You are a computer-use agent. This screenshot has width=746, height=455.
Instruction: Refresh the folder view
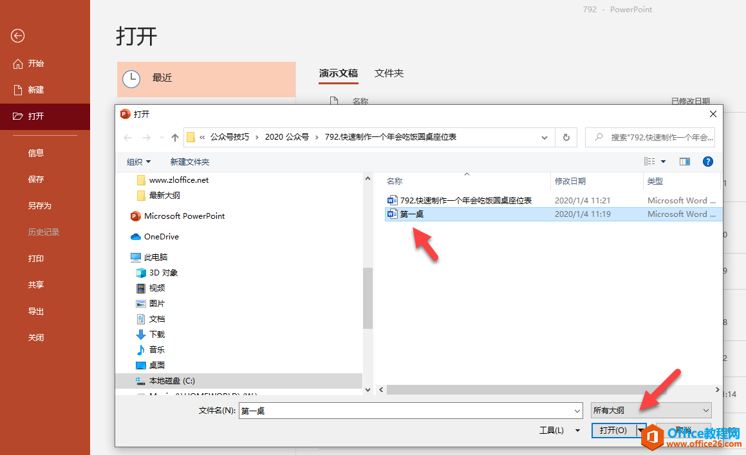[x=566, y=138]
